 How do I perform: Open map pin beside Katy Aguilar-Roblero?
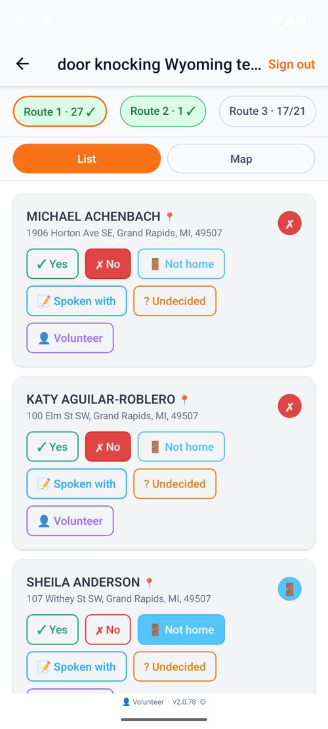[x=184, y=400]
